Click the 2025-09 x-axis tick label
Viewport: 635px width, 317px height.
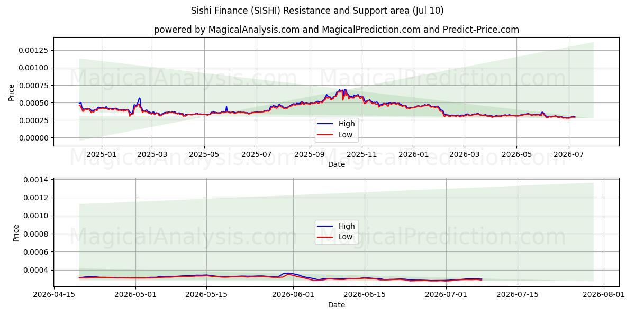pos(310,154)
